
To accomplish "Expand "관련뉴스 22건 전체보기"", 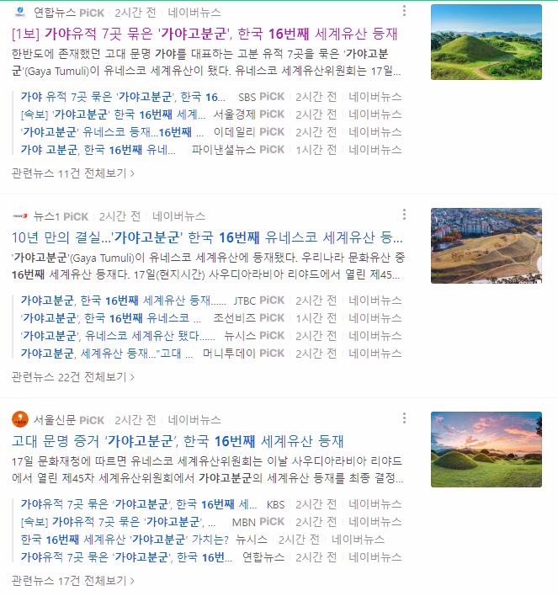I will [x=73, y=377].
